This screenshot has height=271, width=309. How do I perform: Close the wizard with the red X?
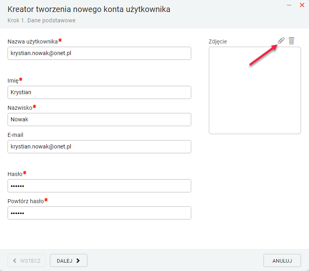[302, 5]
